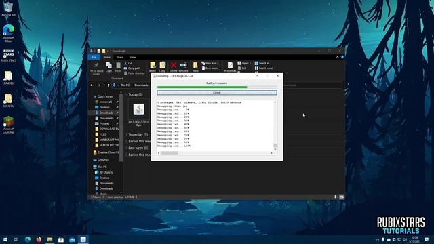This screenshot has width=434, height=244.
Task: Select Creative Cloud Files in navigation pane
Action: 106,152
